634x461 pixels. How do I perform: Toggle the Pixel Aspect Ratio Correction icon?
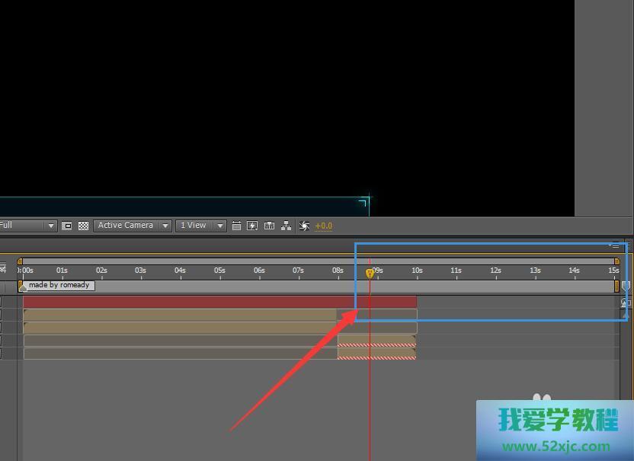point(236,226)
